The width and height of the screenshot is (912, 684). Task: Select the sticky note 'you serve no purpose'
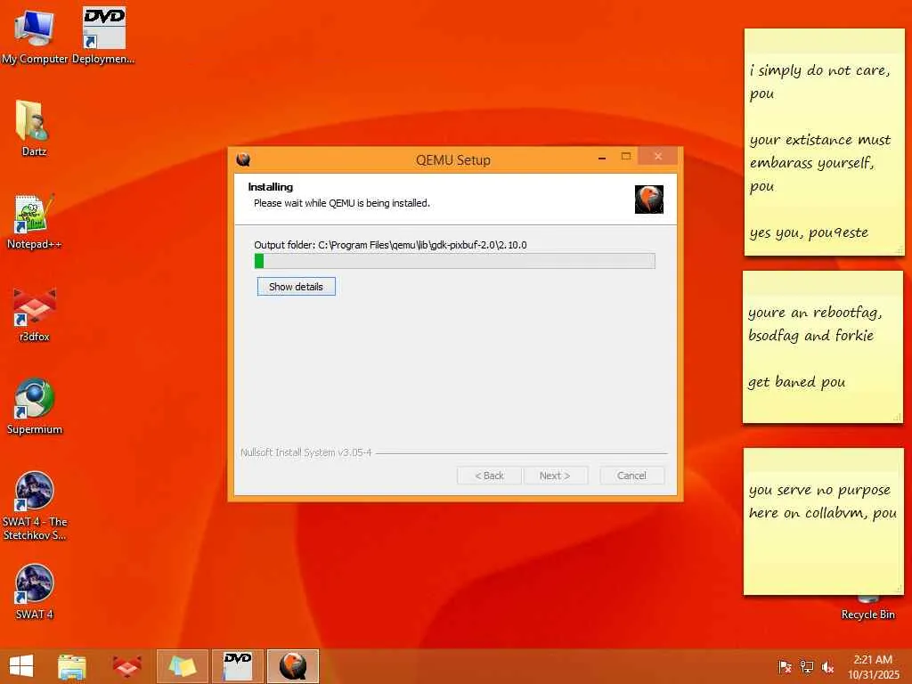point(824,522)
